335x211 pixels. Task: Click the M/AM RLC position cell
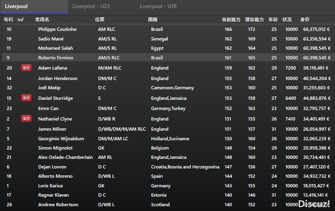coord(110,68)
